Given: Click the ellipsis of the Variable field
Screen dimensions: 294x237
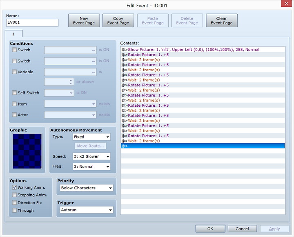Looking at the screenshot, I should click(94, 72).
